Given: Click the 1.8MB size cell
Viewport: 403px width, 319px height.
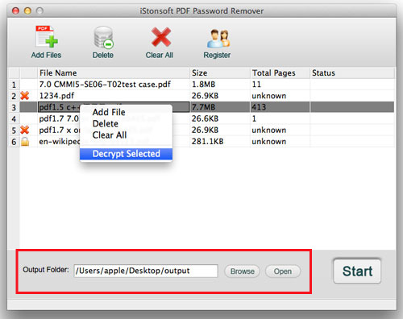Looking at the screenshot, I should [220, 85].
